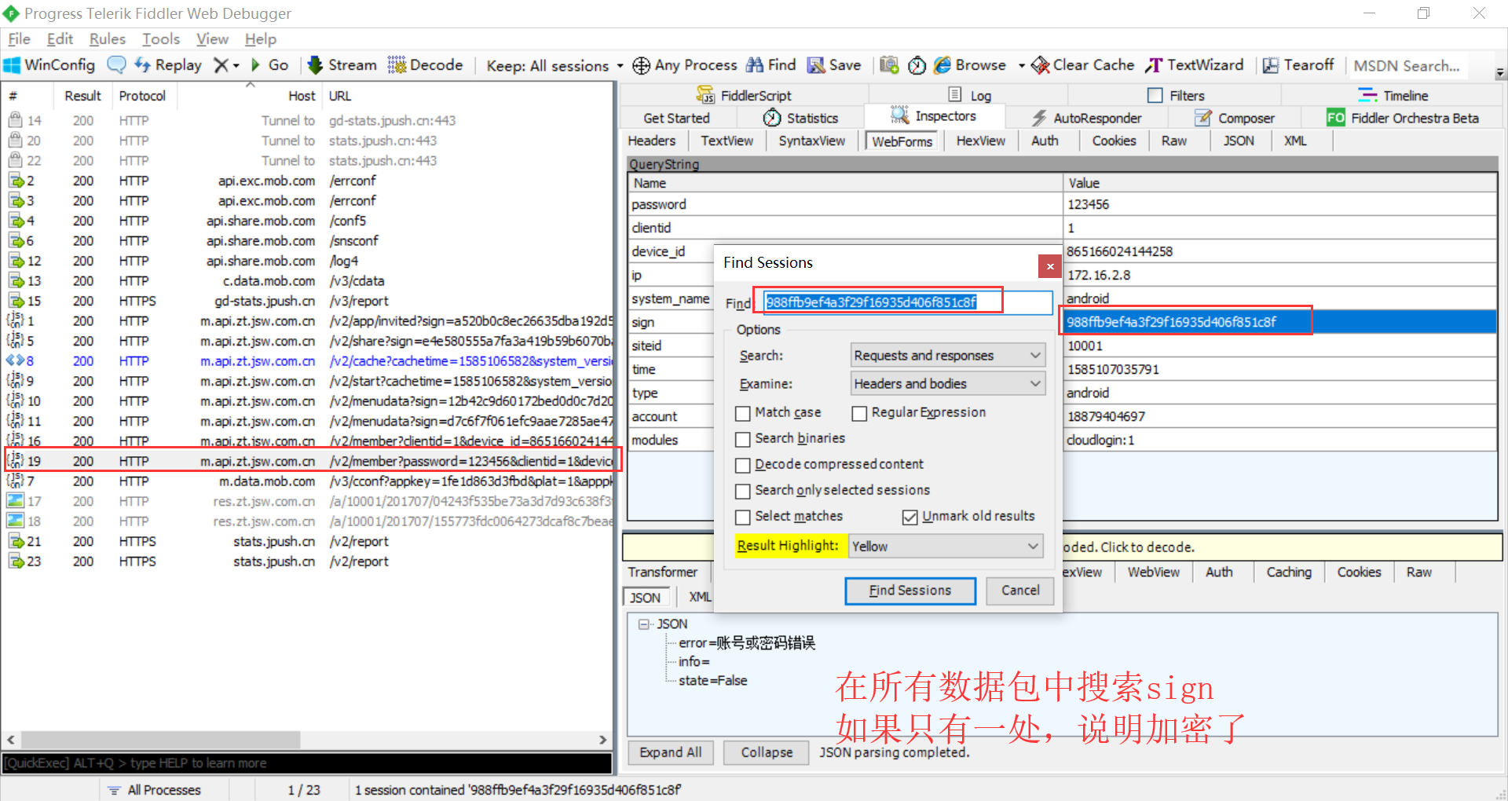
Task: Open the View menu
Action: tap(212, 38)
